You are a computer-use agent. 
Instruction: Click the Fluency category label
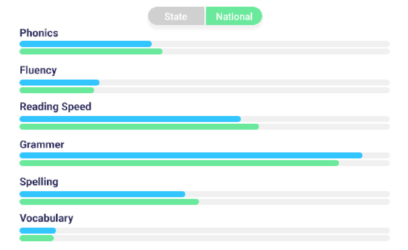[38, 70]
